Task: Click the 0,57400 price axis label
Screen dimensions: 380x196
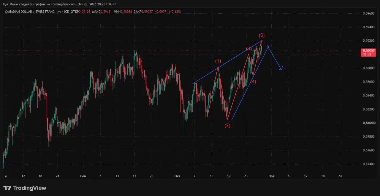Action: click(368, 164)
